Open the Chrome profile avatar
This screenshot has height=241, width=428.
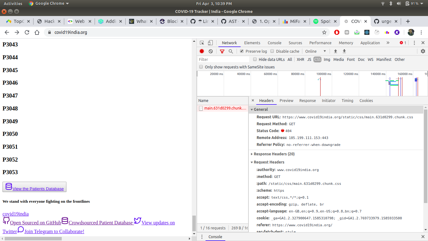(x=411, y=32)
